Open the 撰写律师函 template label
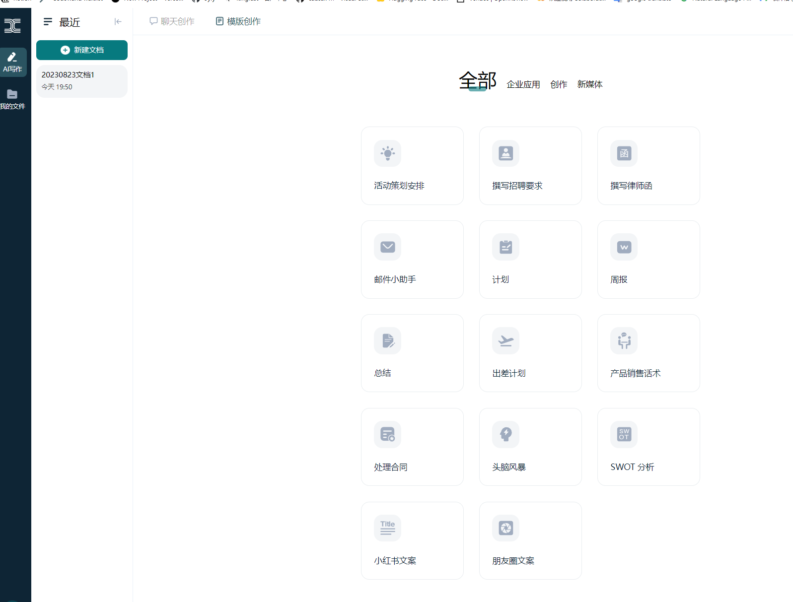 (631, 186)
